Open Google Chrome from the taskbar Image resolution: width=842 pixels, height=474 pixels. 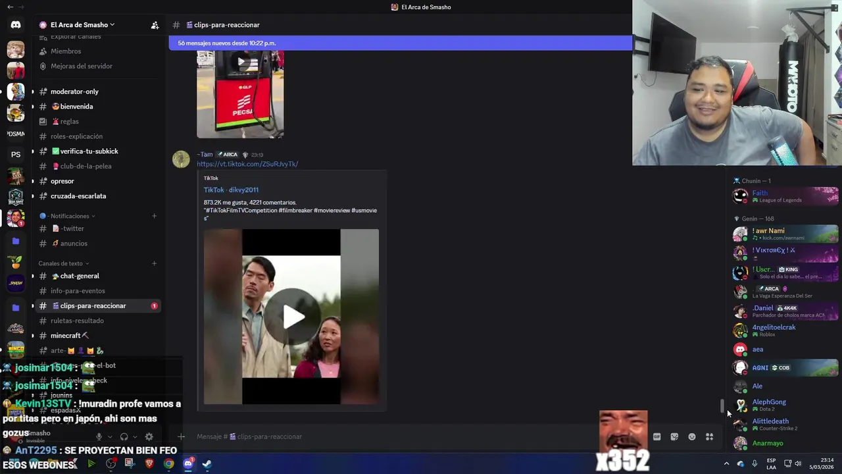[169, 463]
